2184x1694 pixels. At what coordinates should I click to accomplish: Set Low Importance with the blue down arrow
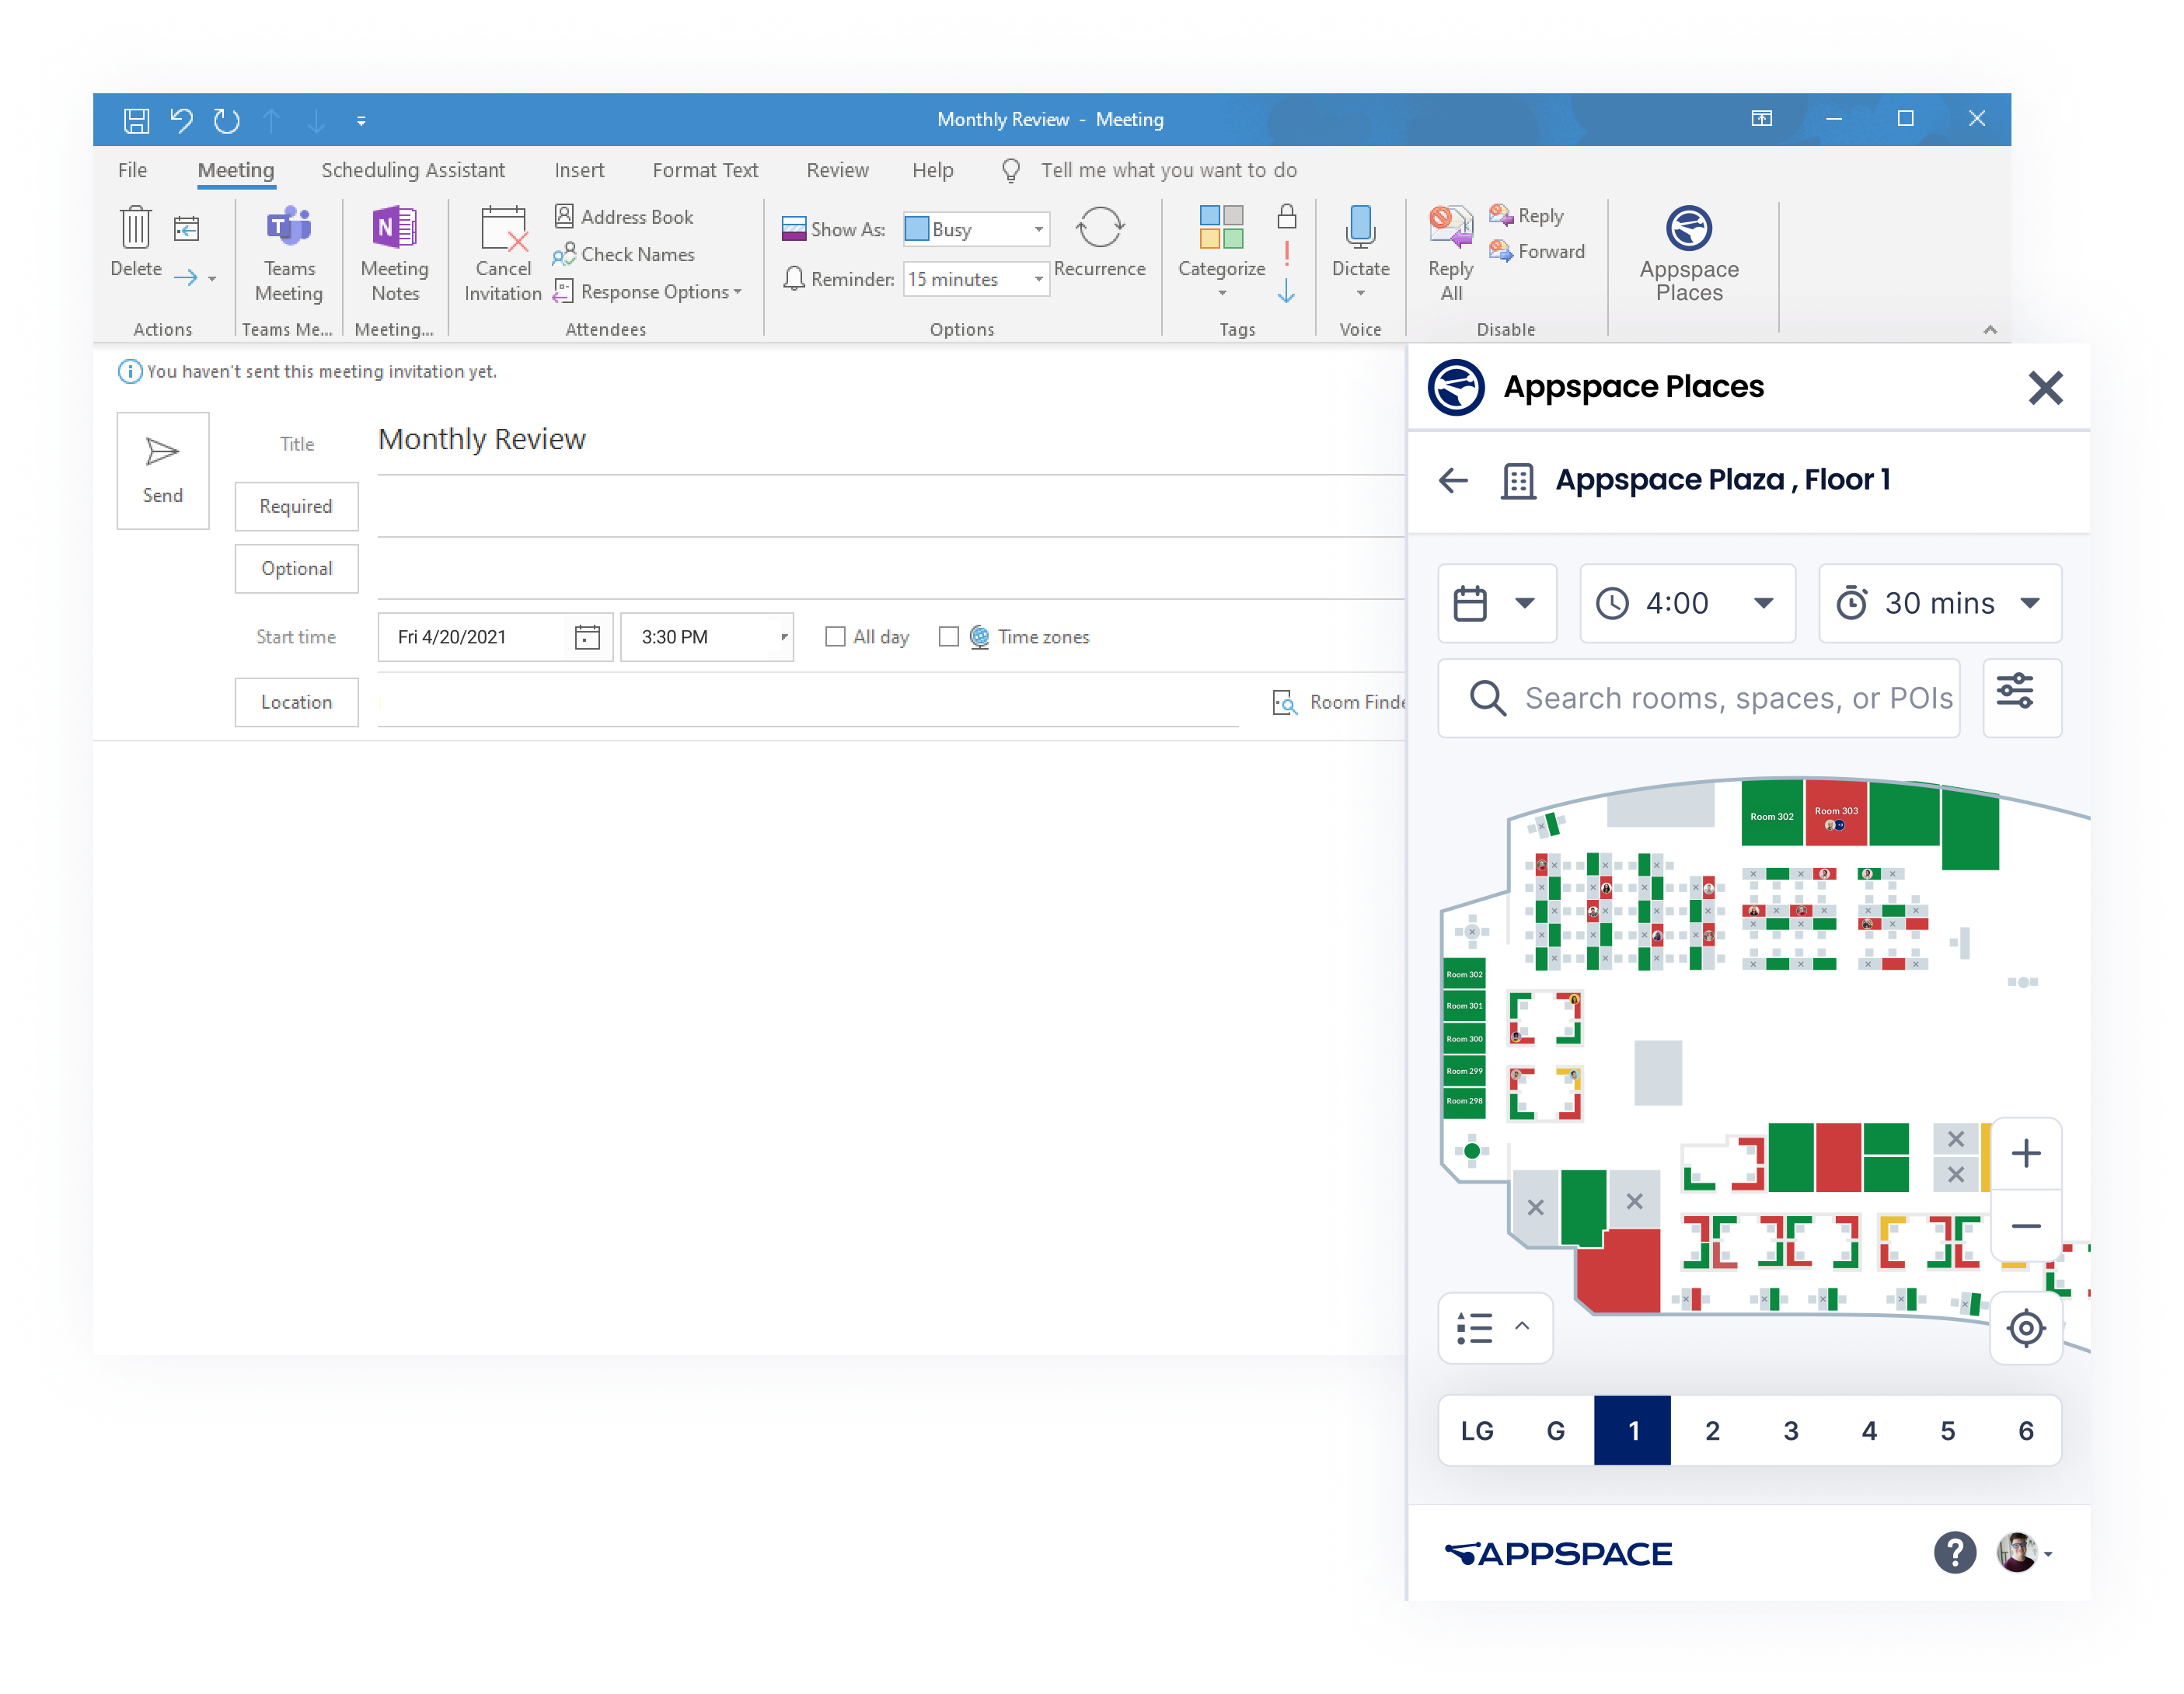[x=1287, y=291]
